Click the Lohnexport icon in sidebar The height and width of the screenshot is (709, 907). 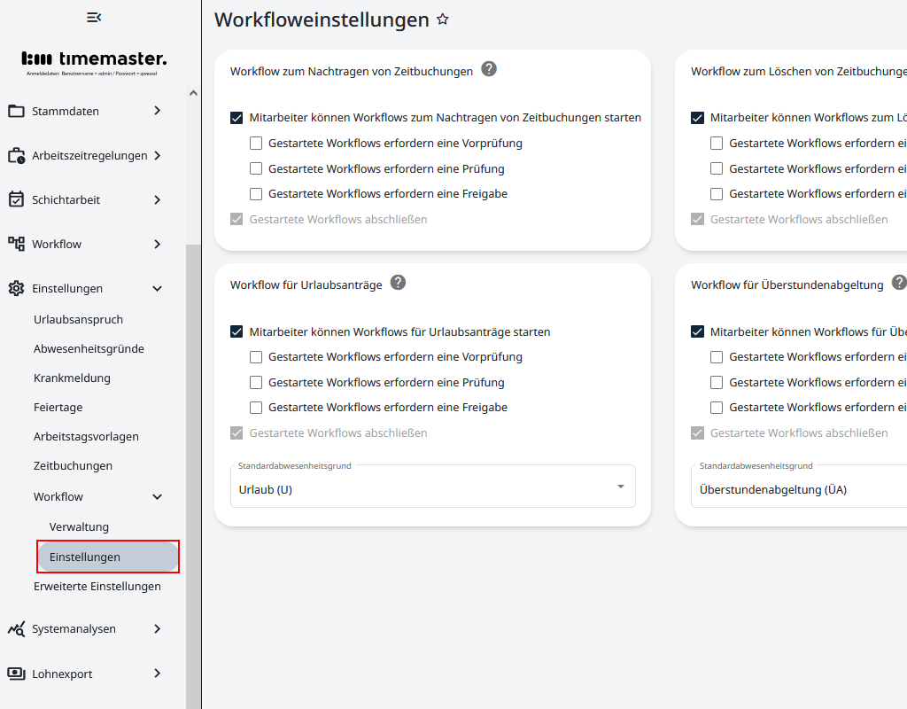pyautogui.click(x=18, y=673)
